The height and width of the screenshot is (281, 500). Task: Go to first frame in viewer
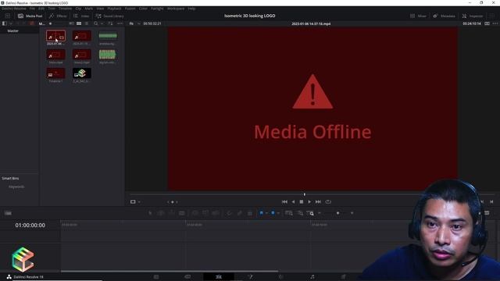click(284, 201)
